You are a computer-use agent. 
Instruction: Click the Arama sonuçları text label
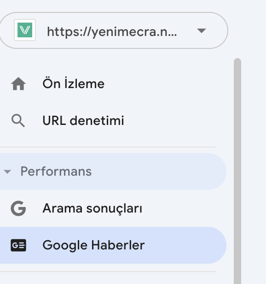click(x=93, y=208)
